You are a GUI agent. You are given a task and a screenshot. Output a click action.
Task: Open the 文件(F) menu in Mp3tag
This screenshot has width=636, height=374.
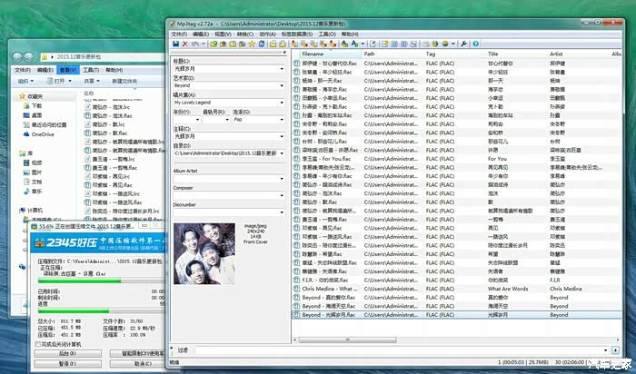[x=178, y=34]
